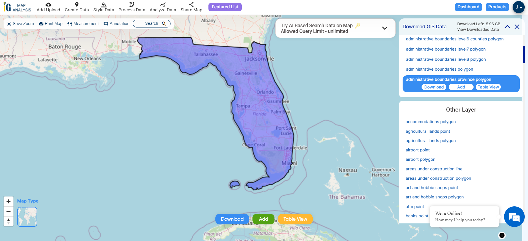Expand the AI Based Search panel

(x=385, y=28)
